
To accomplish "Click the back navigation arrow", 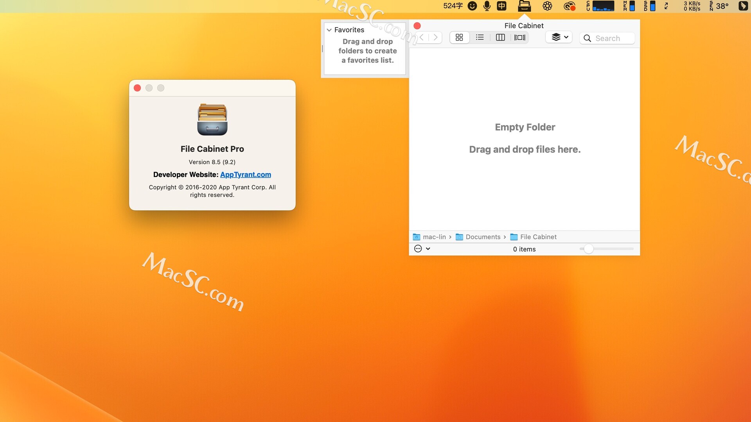I will (422, 38).
